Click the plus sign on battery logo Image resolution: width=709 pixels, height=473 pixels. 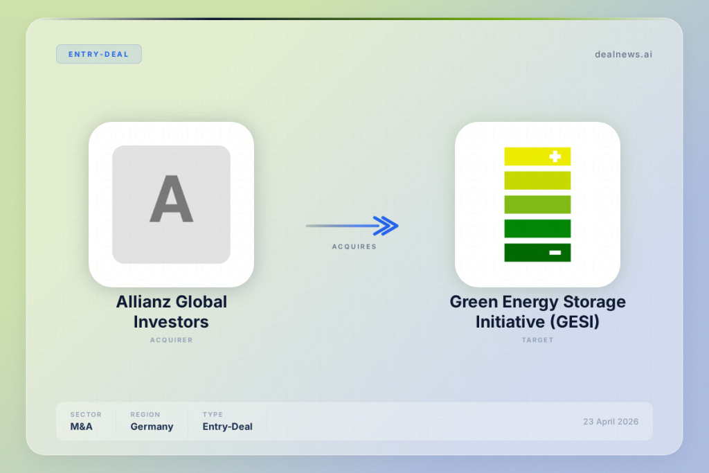point(555,157)
